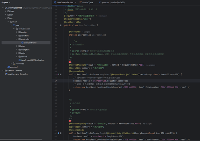The height and width of the screenshot is (141, 200).
Task: Click Scratches and Consoles icon
Action: (x=6, y=74)
